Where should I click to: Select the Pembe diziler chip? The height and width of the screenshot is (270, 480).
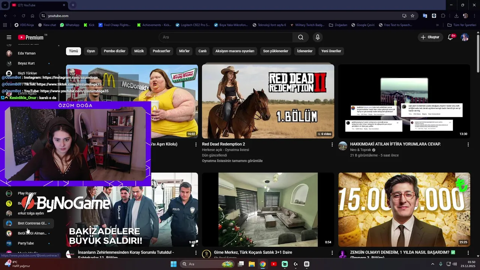click(x=114, y=51)
